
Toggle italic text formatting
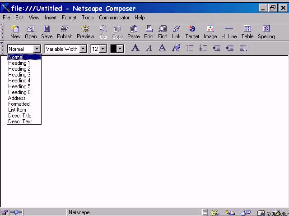(x=149, y=48)
